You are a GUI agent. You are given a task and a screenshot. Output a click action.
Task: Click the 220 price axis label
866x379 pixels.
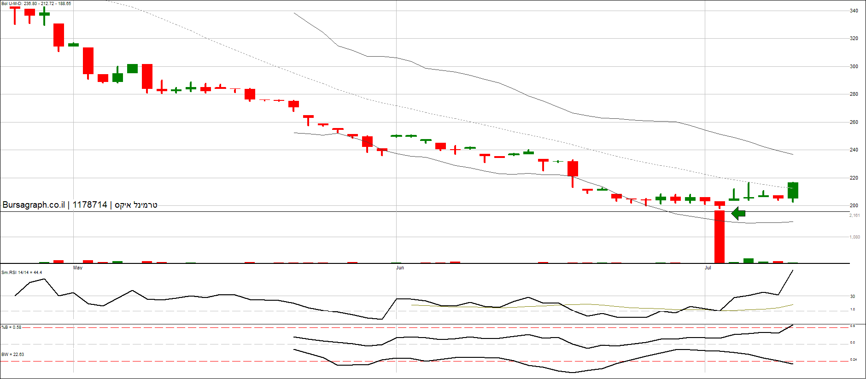coord(854,178)
